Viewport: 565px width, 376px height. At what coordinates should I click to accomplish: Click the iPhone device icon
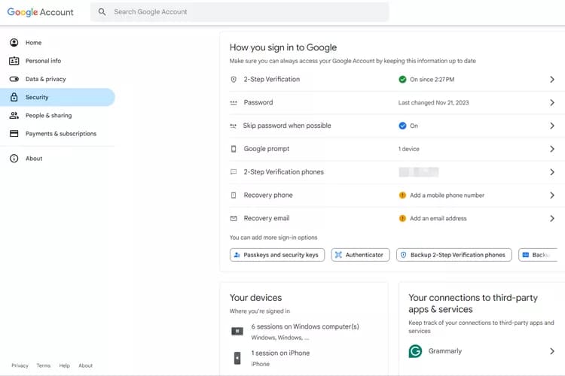[x=237, y=358]
